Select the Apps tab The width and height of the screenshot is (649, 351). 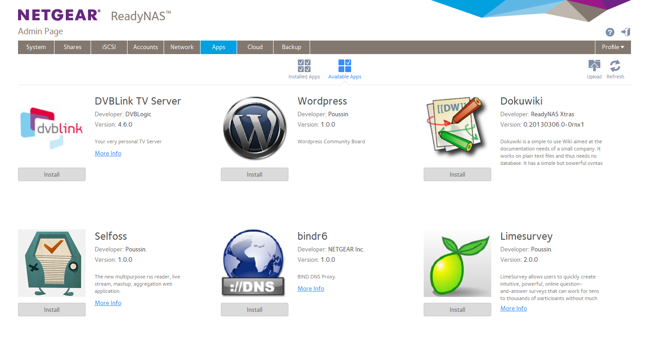click(219, 47)
